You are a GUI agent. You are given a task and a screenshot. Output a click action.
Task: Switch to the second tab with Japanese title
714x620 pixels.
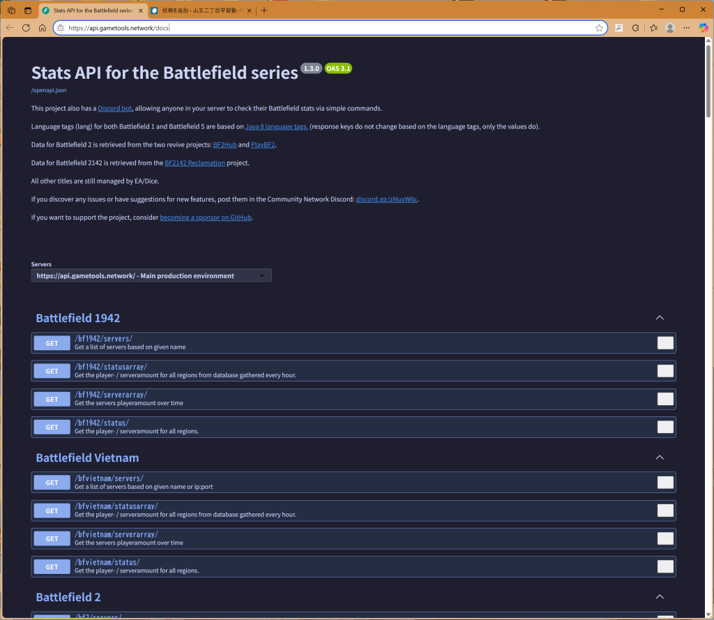coord(202,10)
